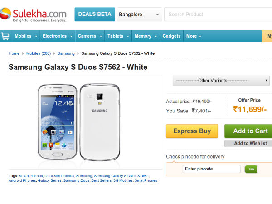The width and height of the screenshot is (272, 204).
Task: Click Add to Wishlist
Action: coord(248,143)
